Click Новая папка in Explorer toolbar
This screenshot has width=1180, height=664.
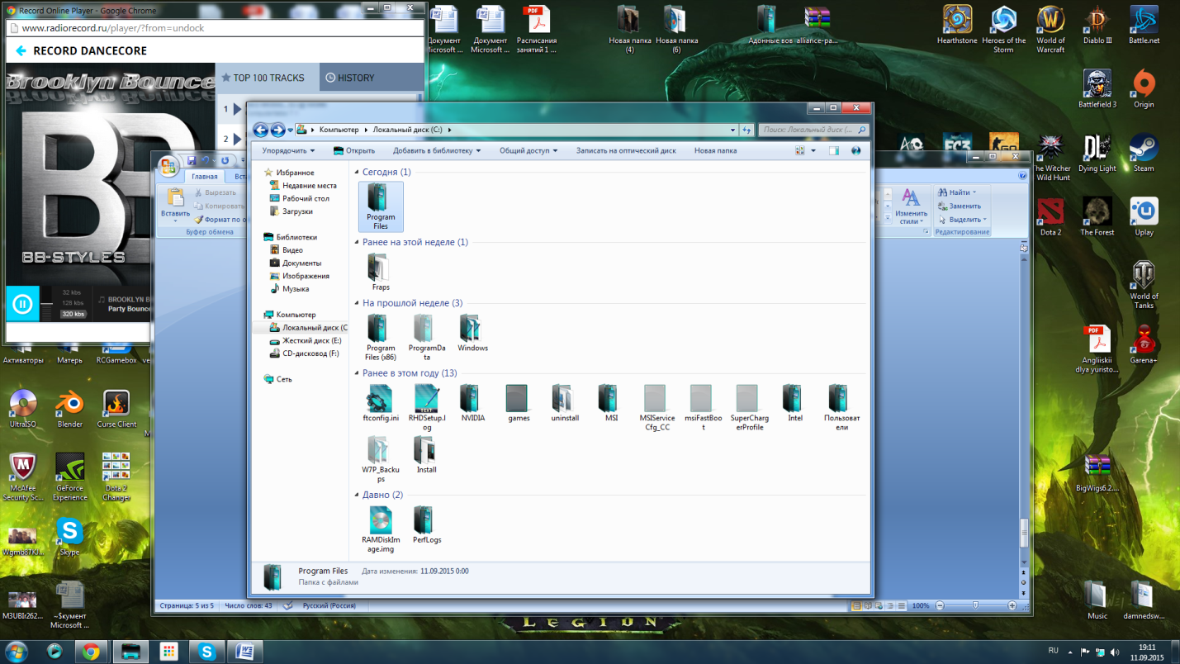click(715, 150)
